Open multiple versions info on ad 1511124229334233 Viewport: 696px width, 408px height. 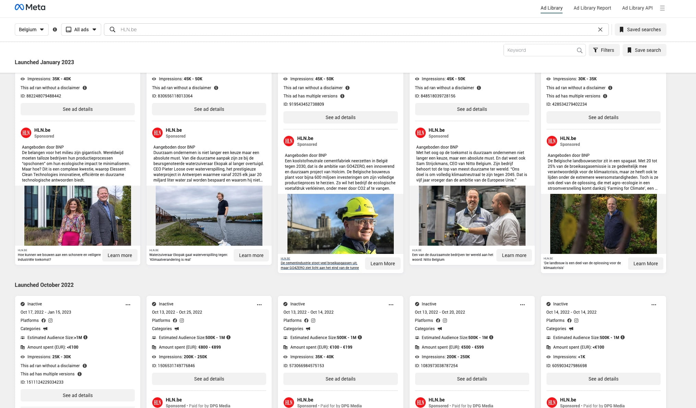click(80, 374)
